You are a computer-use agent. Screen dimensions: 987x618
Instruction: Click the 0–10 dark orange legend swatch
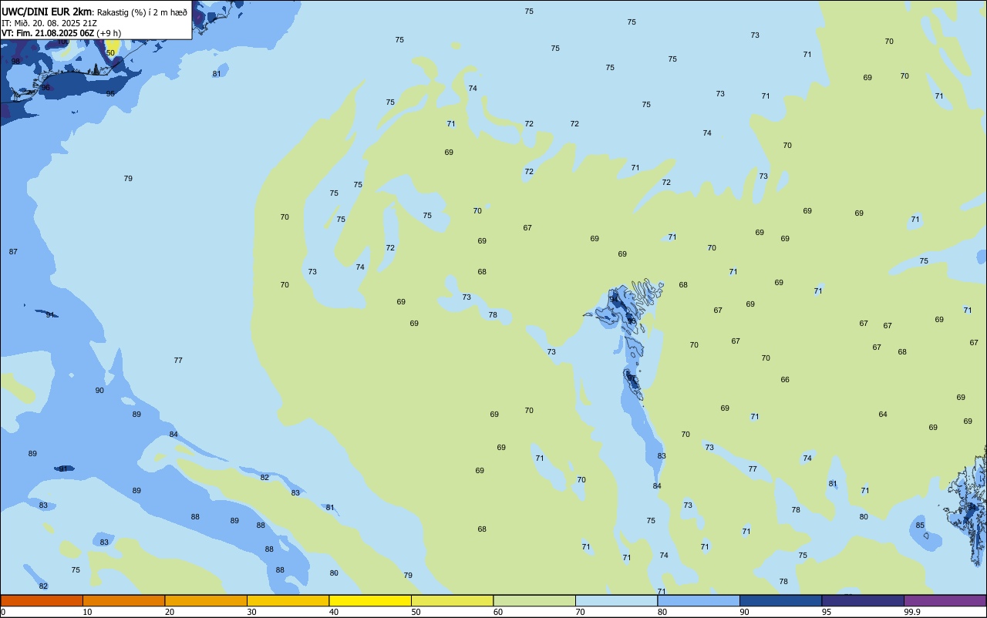[x=42, y=600]
